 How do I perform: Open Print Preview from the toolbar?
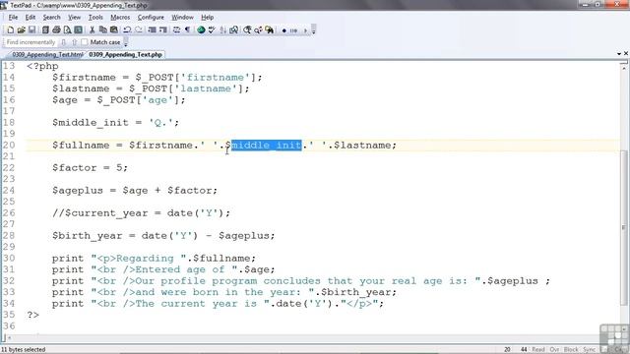click(67, 30)
